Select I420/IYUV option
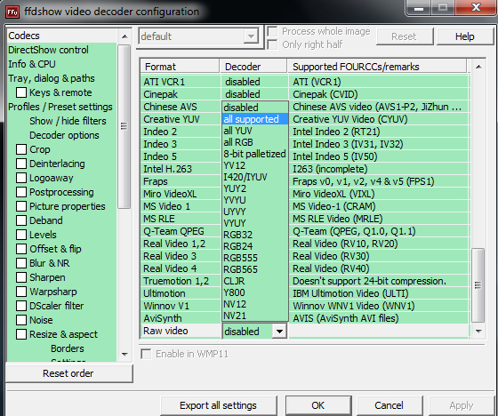This screenshot has height=416, width=498. [x=255, y=177]
